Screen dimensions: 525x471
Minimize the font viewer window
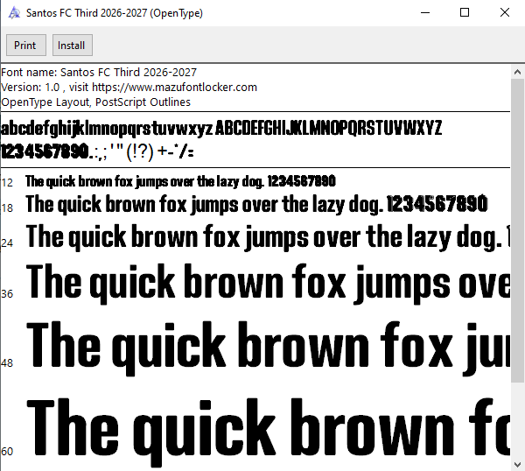425,13
